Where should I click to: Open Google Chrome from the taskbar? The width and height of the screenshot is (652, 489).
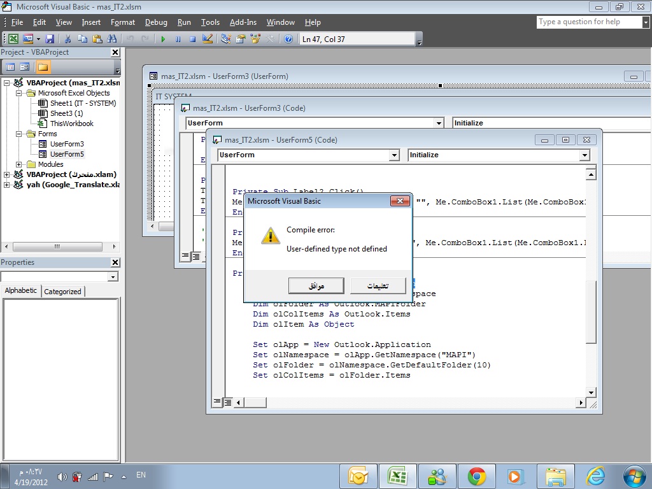(476, 476)
